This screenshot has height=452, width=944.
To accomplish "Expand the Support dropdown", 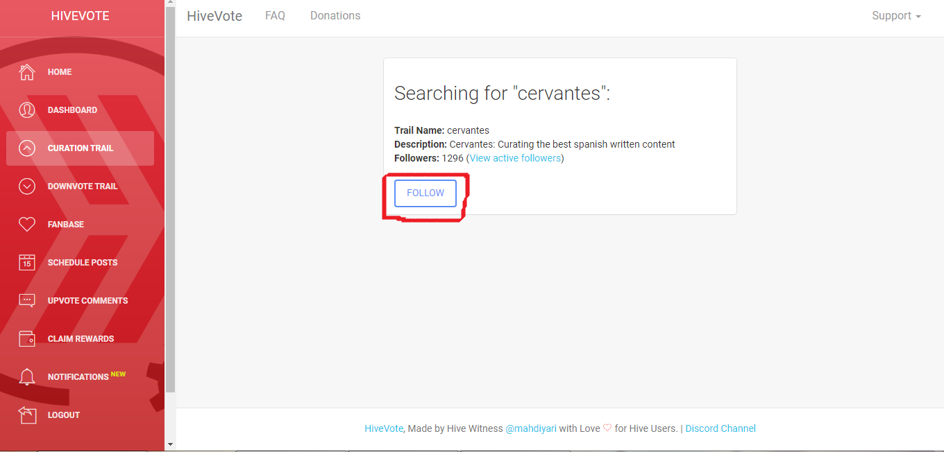I will point(896,15).
